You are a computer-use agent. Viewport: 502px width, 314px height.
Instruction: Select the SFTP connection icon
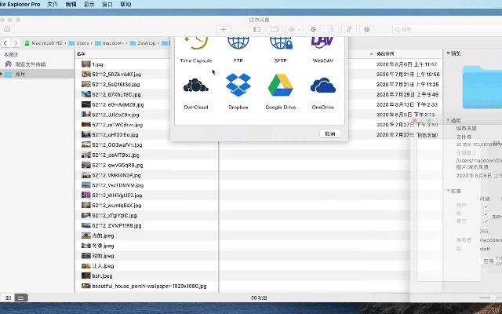280,43
